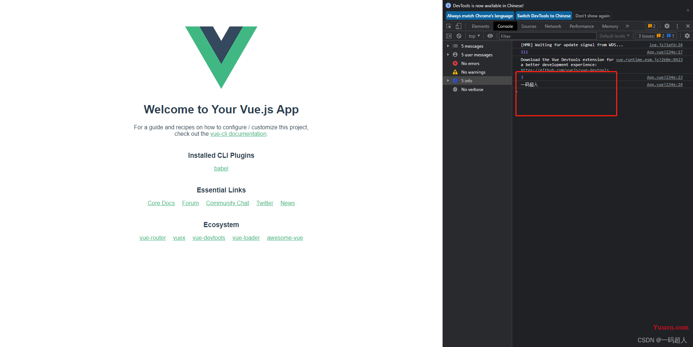This screenshot has width=693, height=347.
Task: Expand the 5 info group
Action: (448, 81)
